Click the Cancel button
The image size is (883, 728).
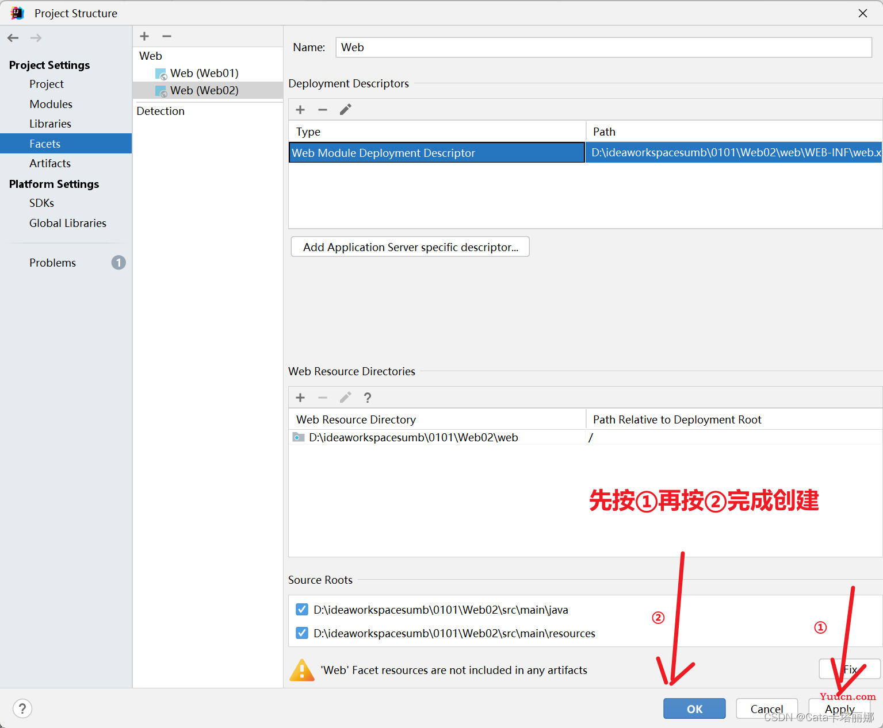click(x=767, y=708)
